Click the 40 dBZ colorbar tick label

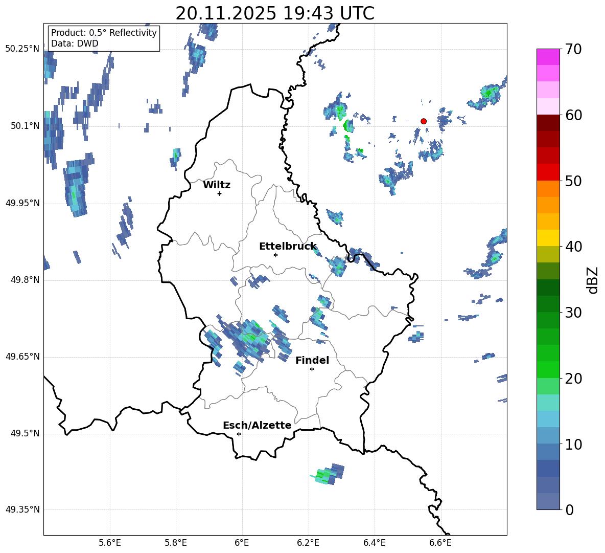coord(573,247)
